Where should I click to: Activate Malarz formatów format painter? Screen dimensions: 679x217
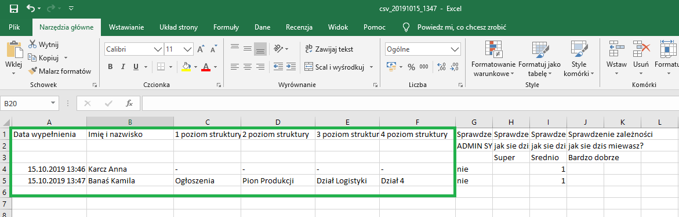pyautogui.click(x=60, y=71)
